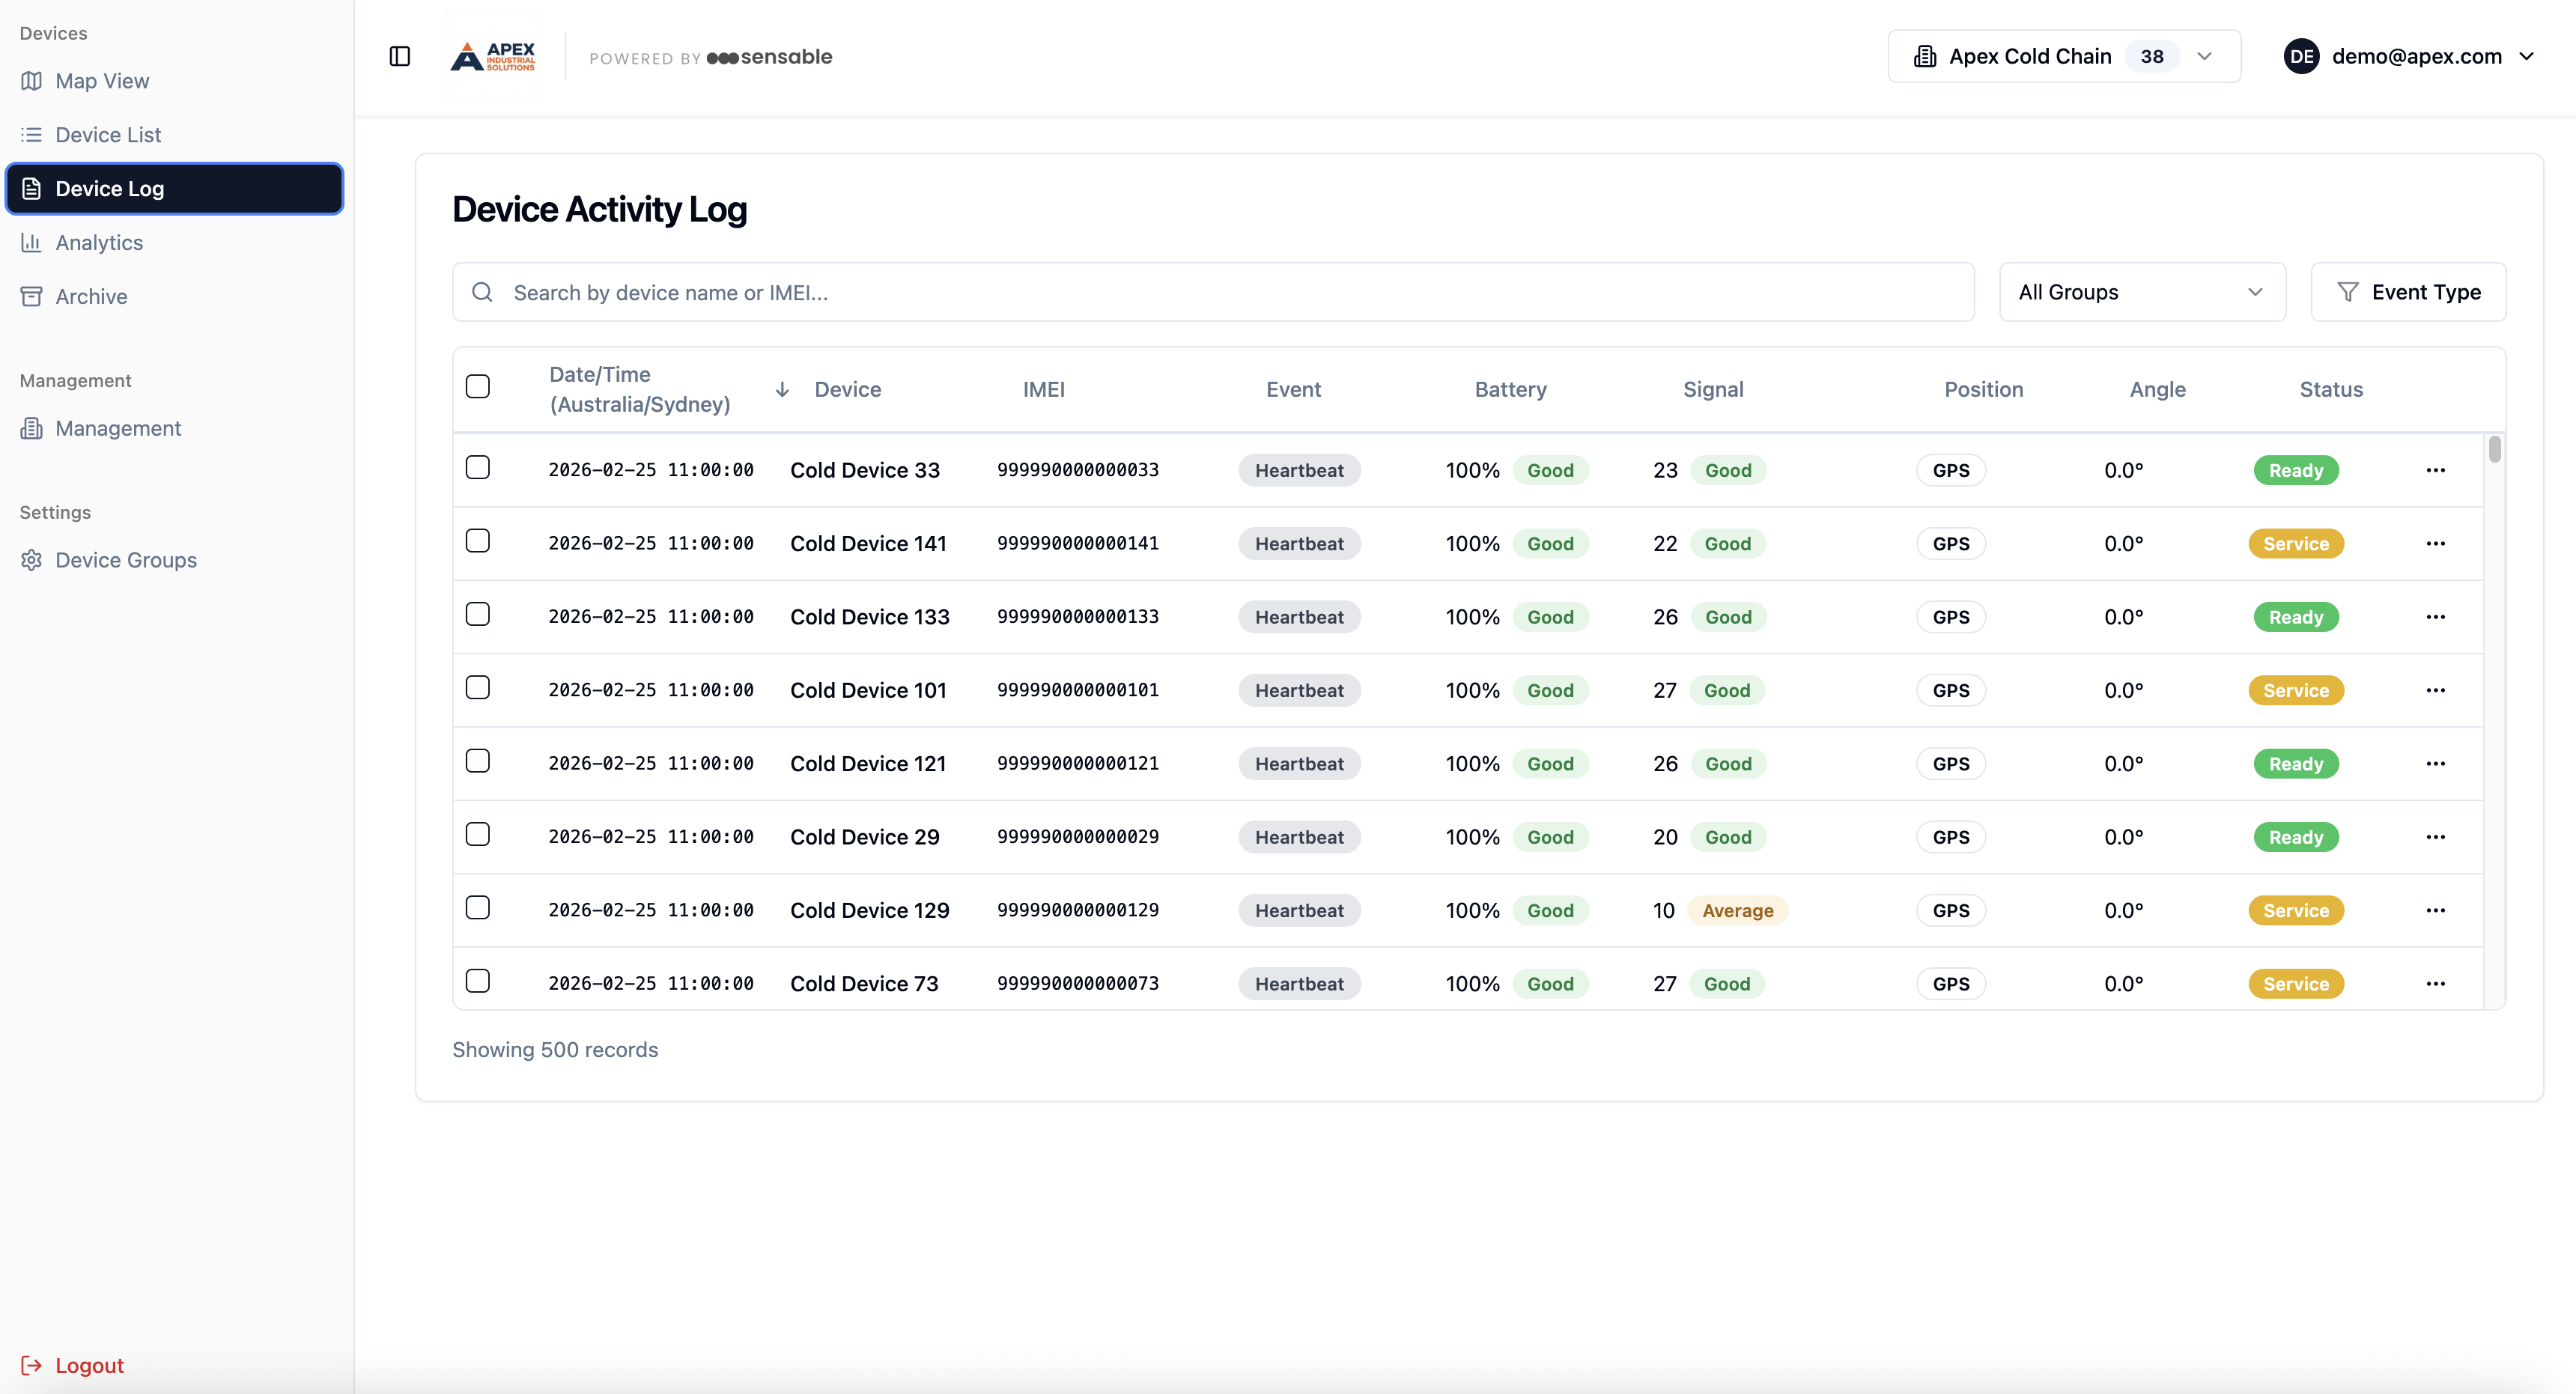Click the DE user avatar
The image size is (2576, 1394).
tap(2301, 56)
